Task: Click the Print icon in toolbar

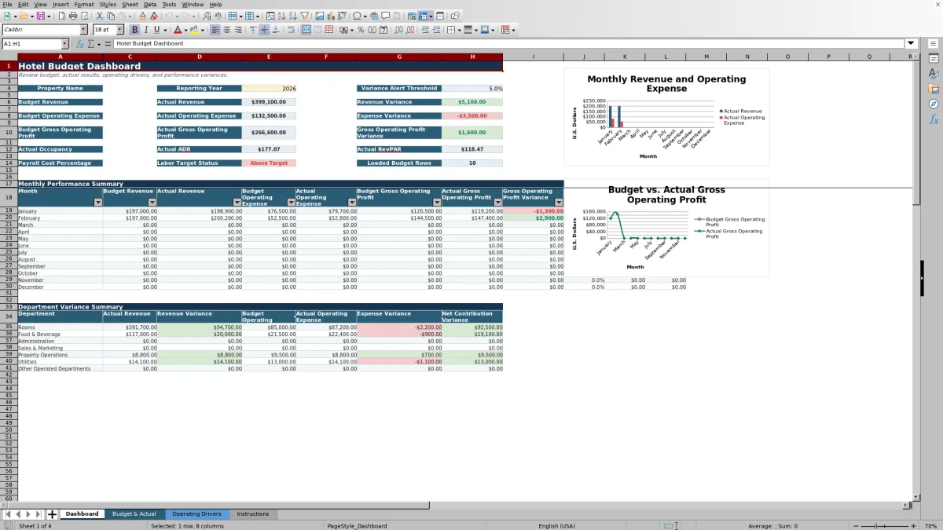Action: point(73,16)
